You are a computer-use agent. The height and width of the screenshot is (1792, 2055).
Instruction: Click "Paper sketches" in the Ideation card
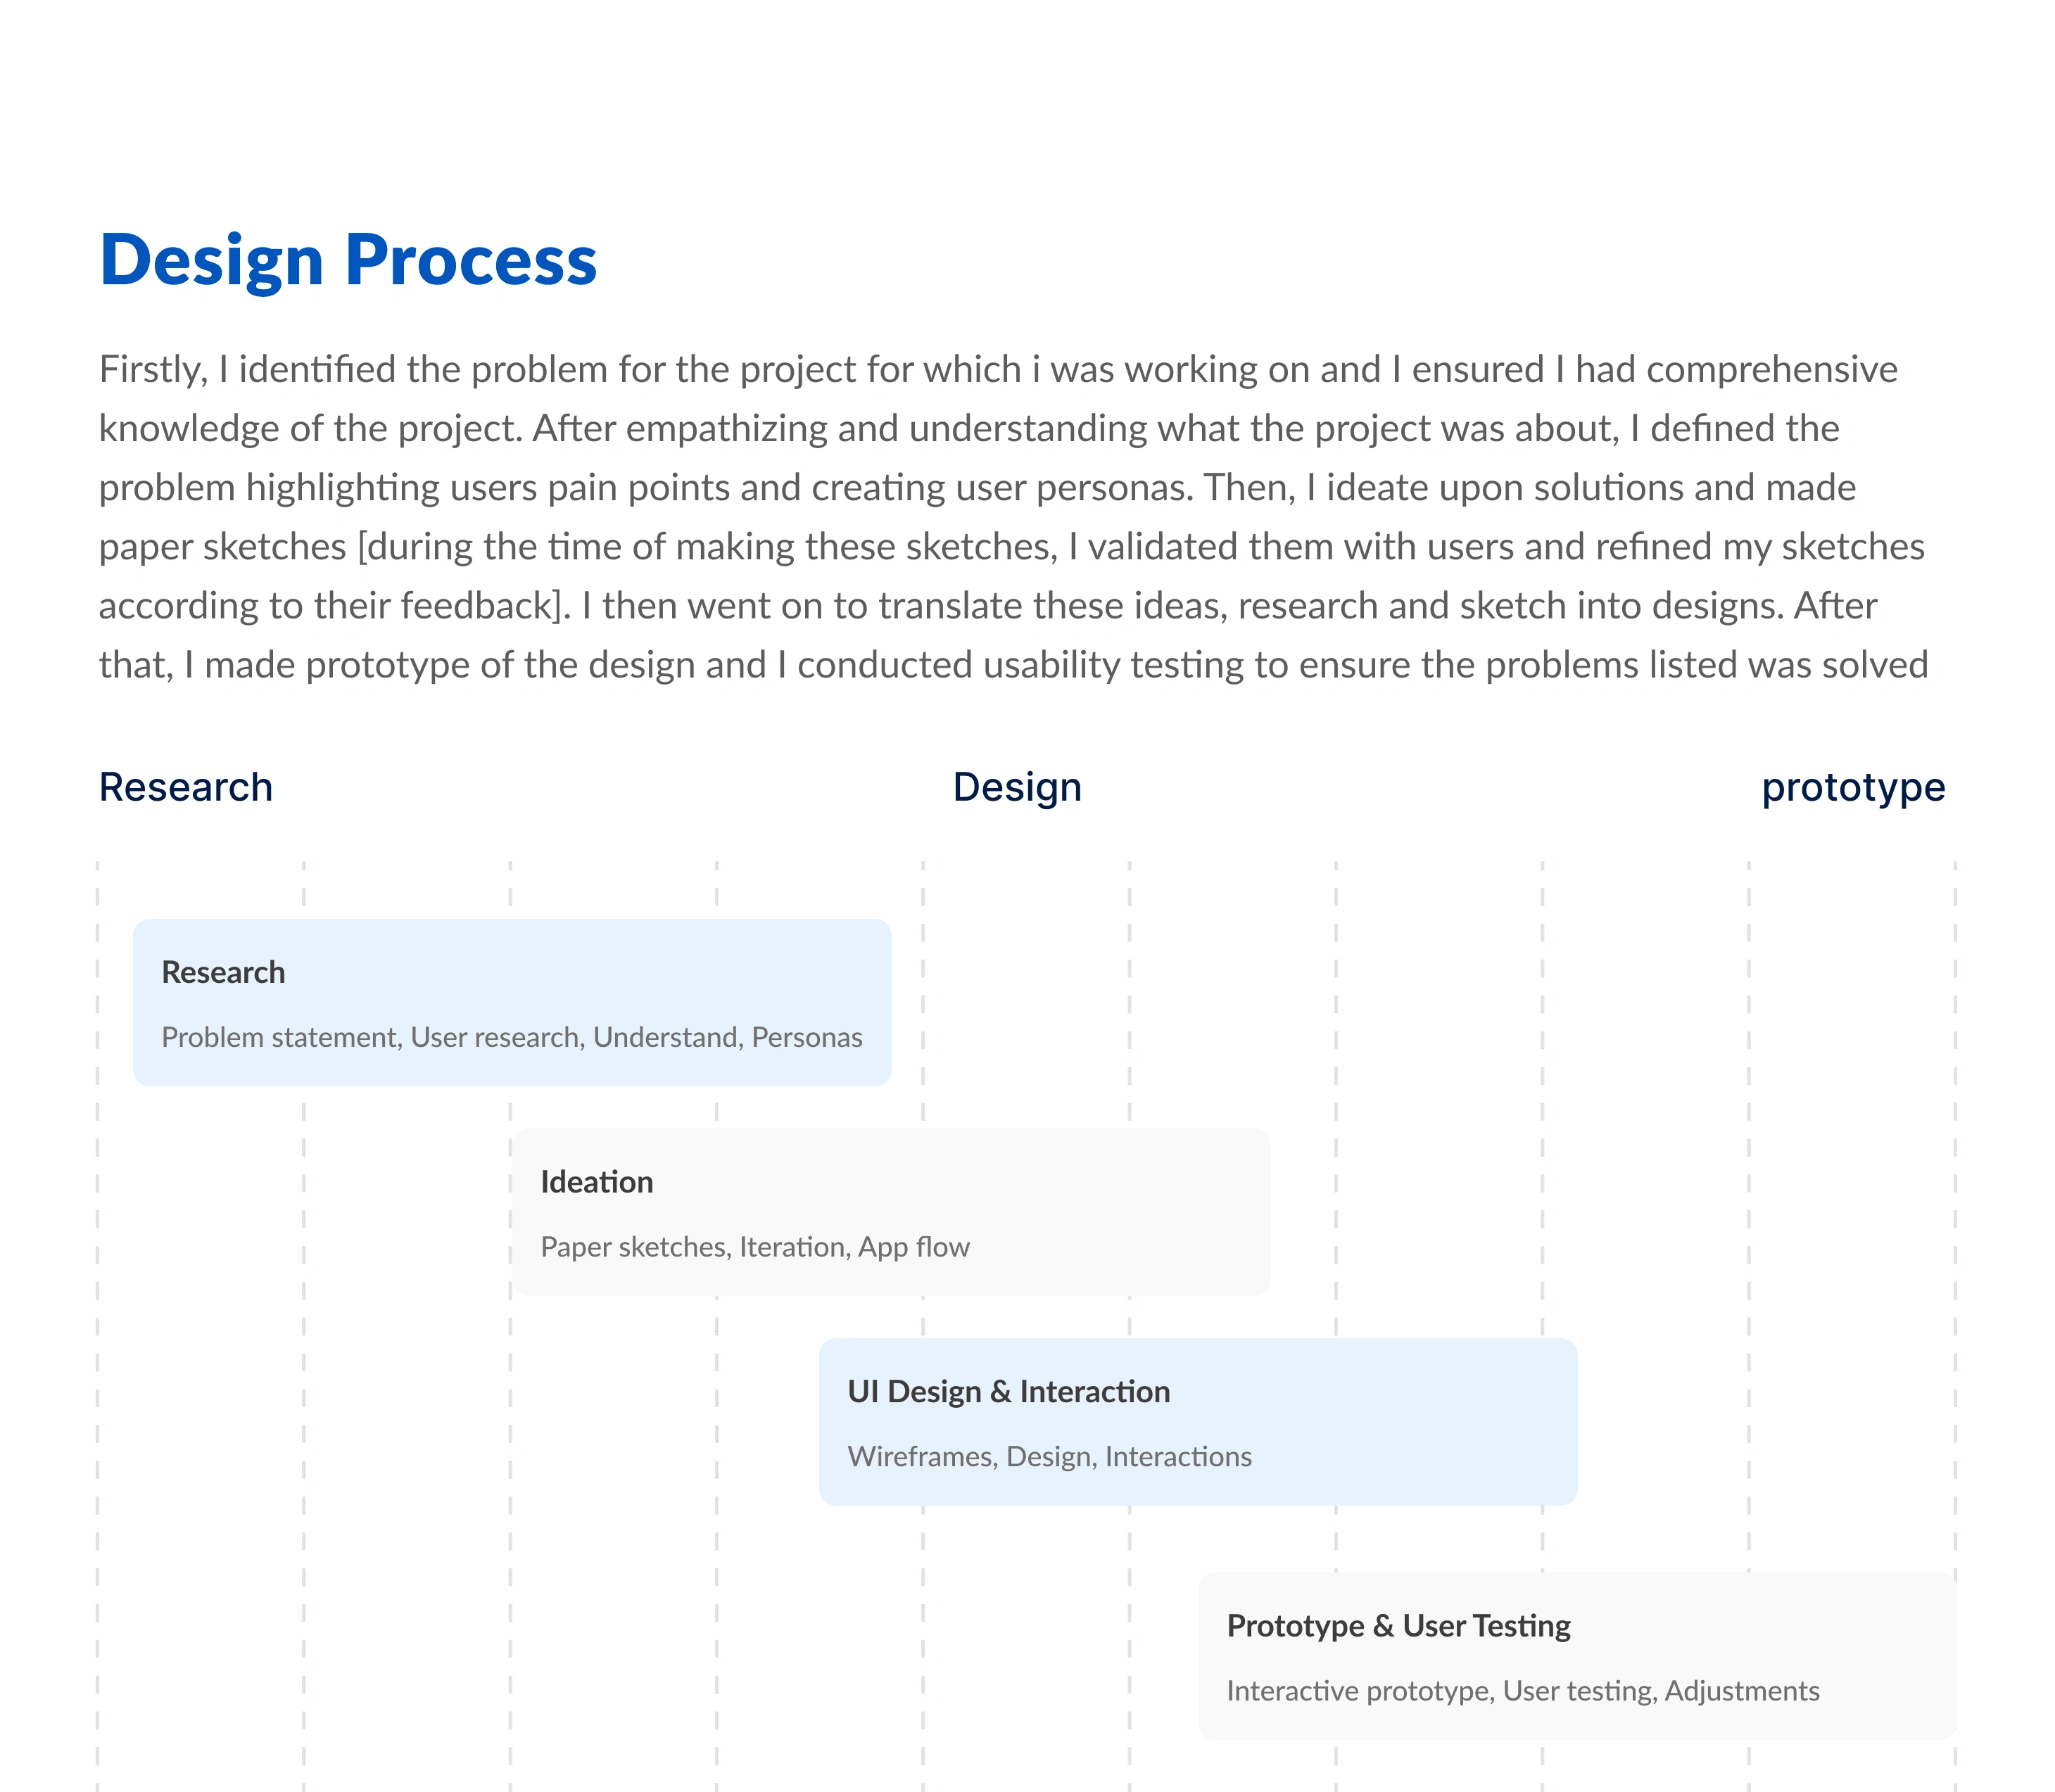click(634, 1248)
